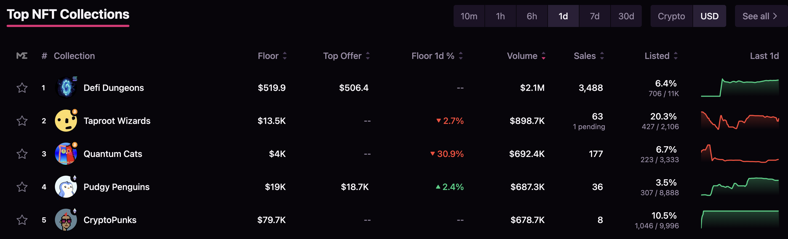Click the Magic Eden logo in column header

point(22,56)
